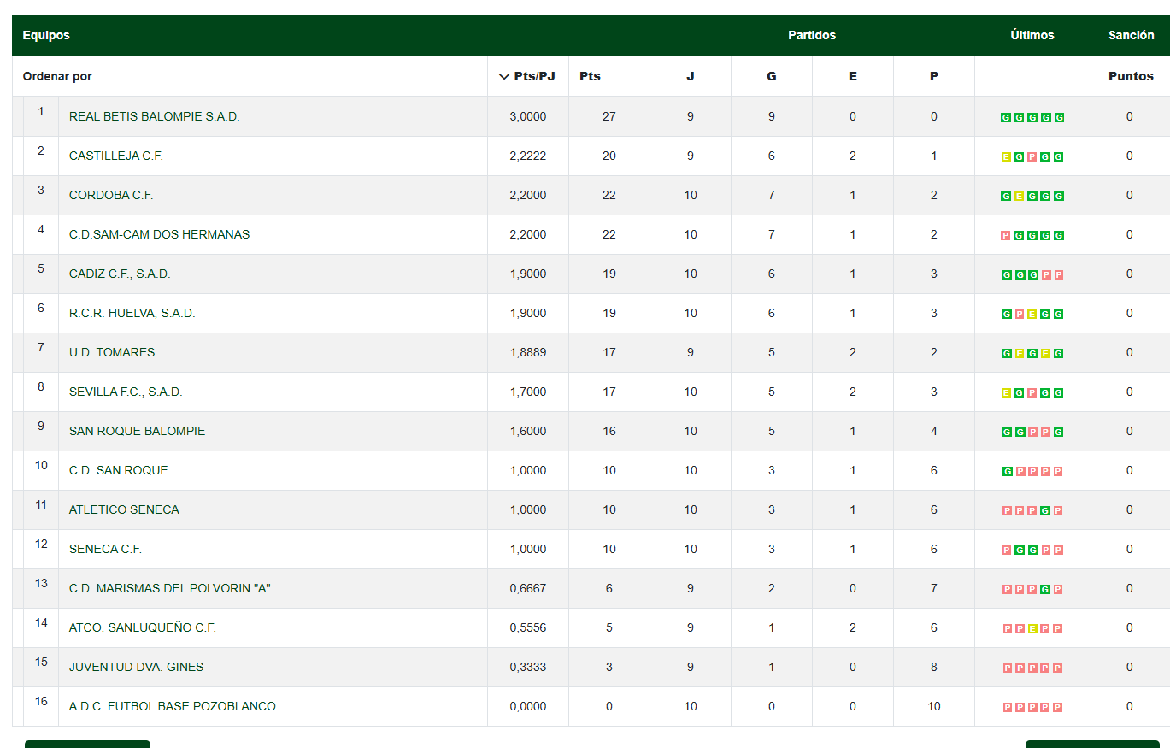The height and width of the screenshot is (748, 1170).
Task: Open the ATLETICO SENECA team page
Action: pyautogui.click(x=124, y=509)
